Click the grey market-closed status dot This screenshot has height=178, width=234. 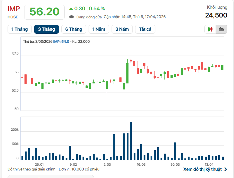(71, 17)
